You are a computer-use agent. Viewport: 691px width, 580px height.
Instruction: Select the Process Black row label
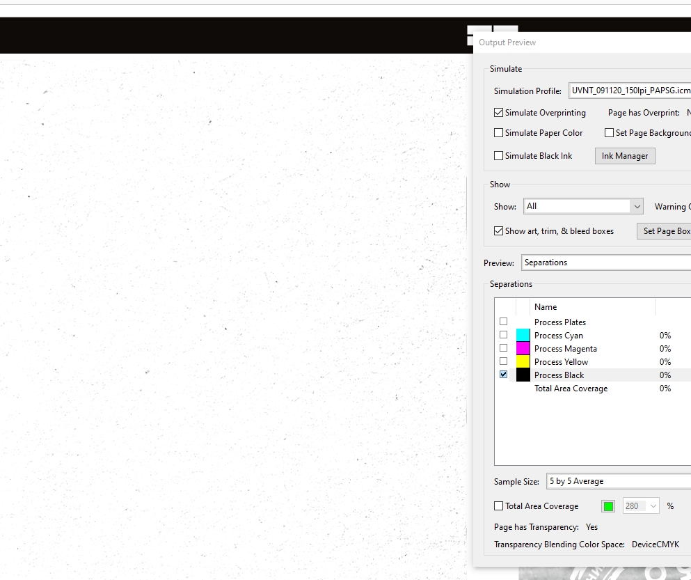coord(559,375)
